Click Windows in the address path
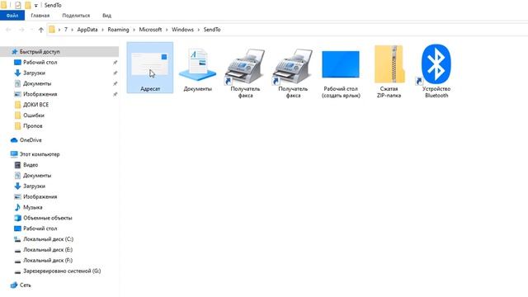 [x=182, y=30]
